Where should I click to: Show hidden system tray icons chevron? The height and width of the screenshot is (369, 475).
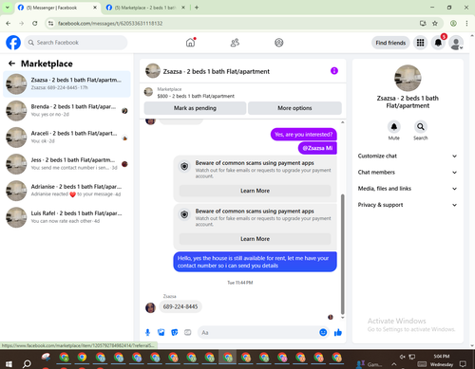[x=393, y=364]
